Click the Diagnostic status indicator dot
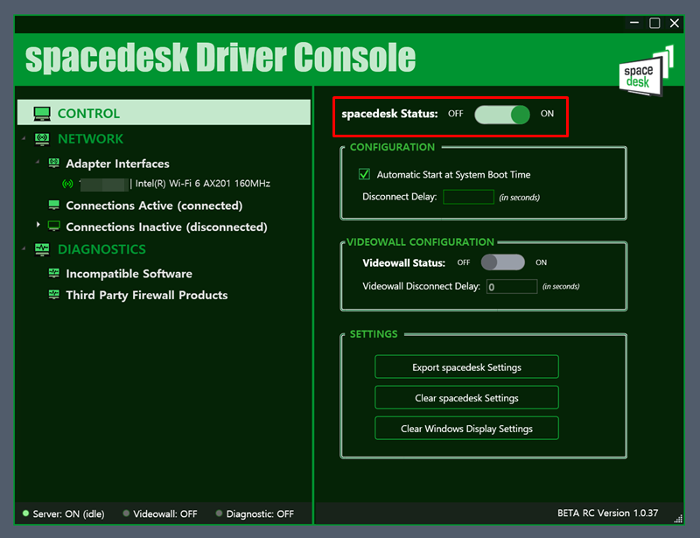 (220, 514)
